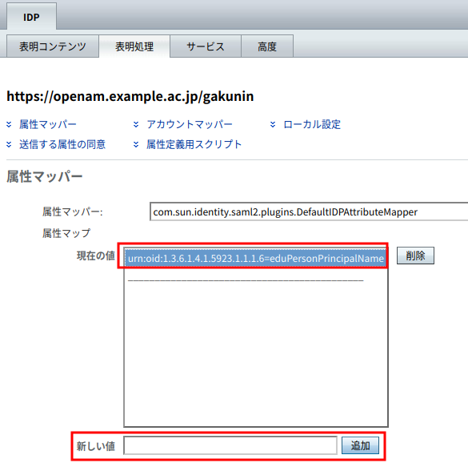
Task: Click the 削除 button
Action: point(415,256)
